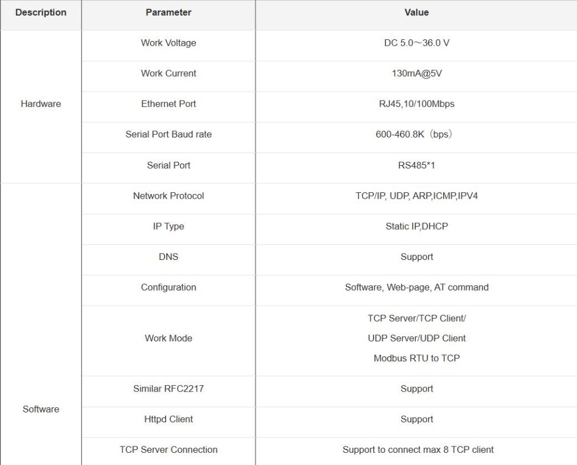This screenshot has width=577, height=465.
Task: Click the RS485*1 value cell
Action: (417, 165)
